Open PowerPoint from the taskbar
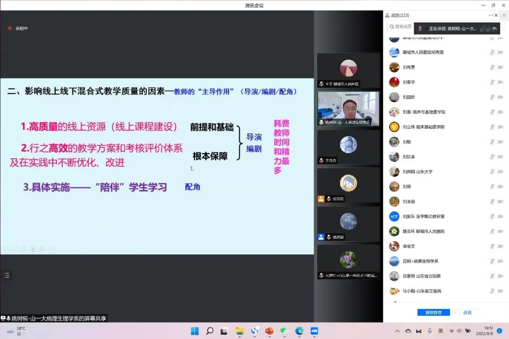 tap(270, 331)
